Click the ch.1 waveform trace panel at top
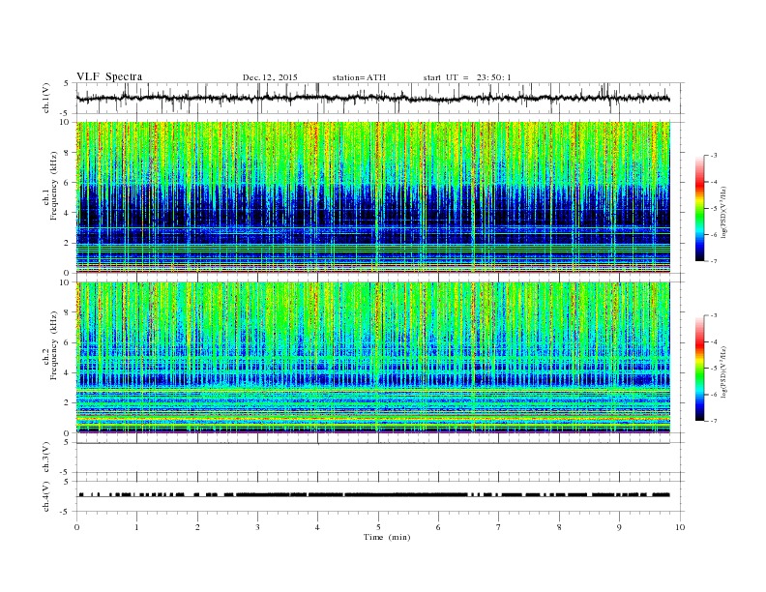 click(380, 98)
